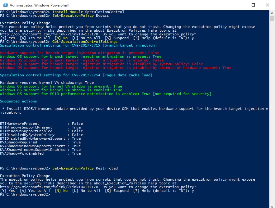This screenshot has width=275, height=208.
Task: Click the 'Administrator: Windows PowerShell' title text
Action: pos(39,5)
